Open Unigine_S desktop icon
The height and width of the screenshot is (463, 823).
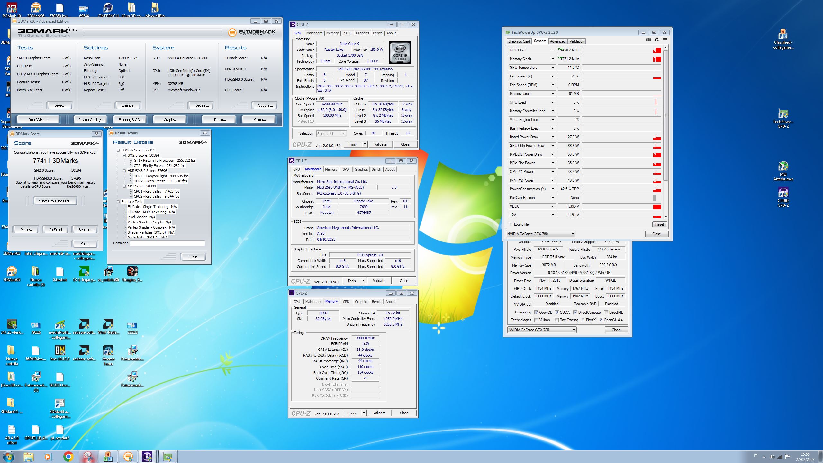(x=132, y=274)
